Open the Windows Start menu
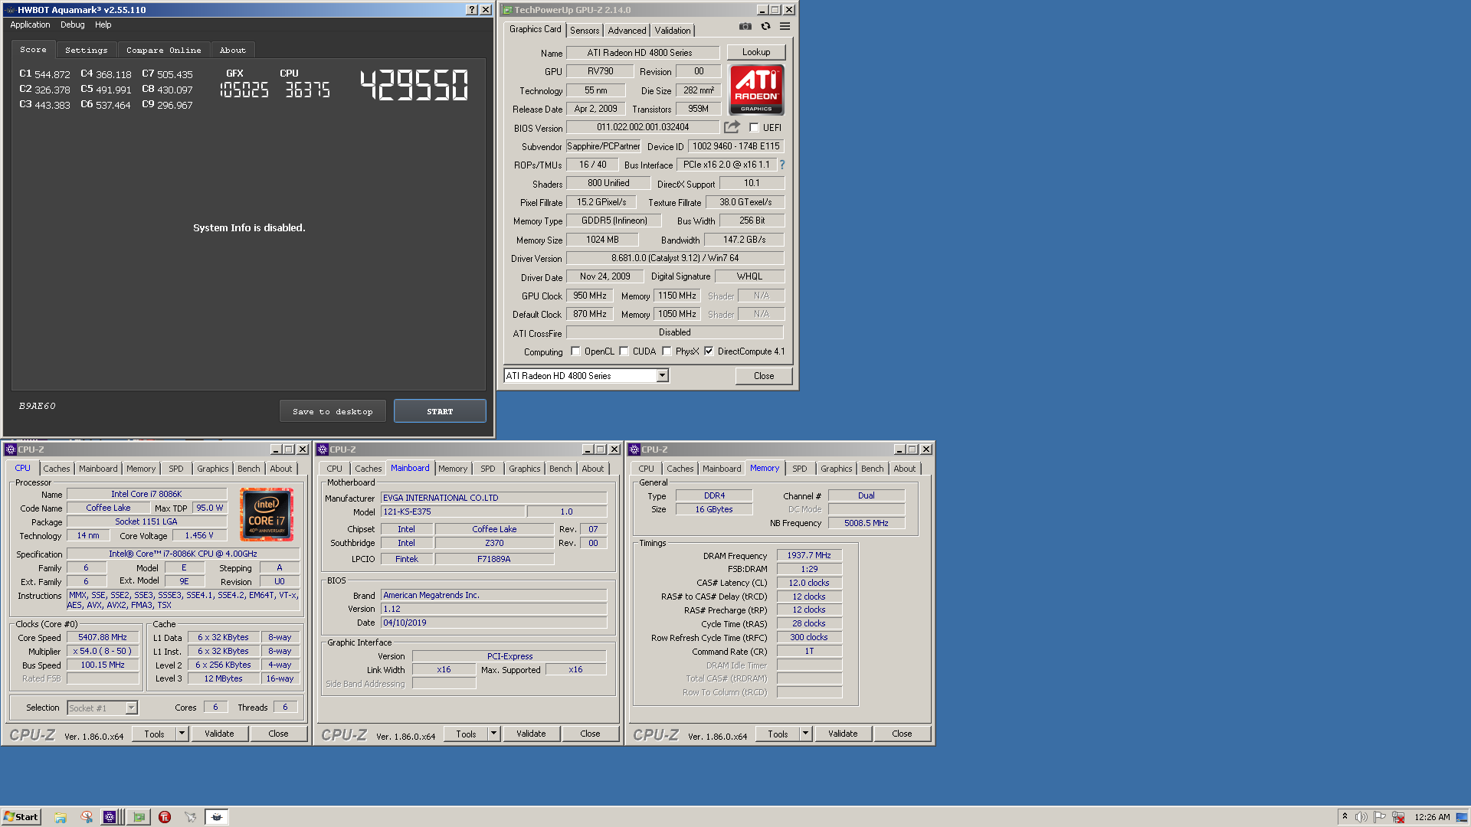Image resolution: width=1471 pixels, height=827 pixels. click(x=21, y=817)
